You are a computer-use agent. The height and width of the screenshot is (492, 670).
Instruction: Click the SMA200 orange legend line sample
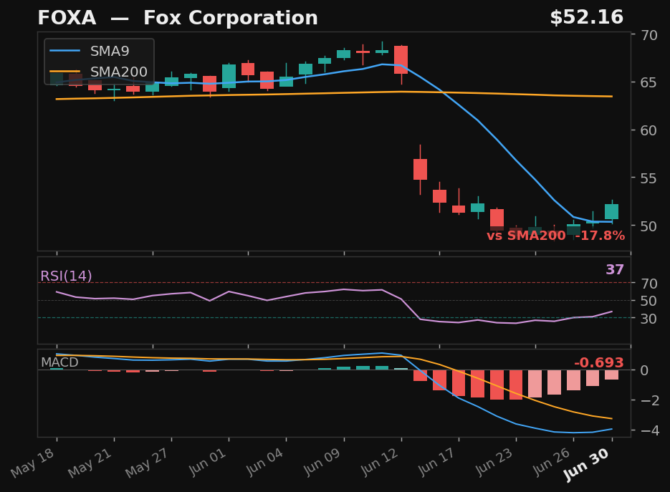point(65,72)
